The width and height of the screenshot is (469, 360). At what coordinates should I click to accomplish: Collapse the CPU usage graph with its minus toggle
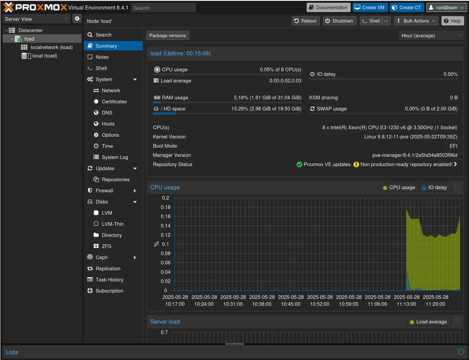coord(457,187)
